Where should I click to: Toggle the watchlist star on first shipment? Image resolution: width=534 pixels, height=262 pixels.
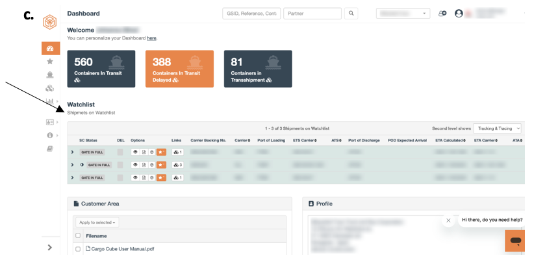click(161, 152)
